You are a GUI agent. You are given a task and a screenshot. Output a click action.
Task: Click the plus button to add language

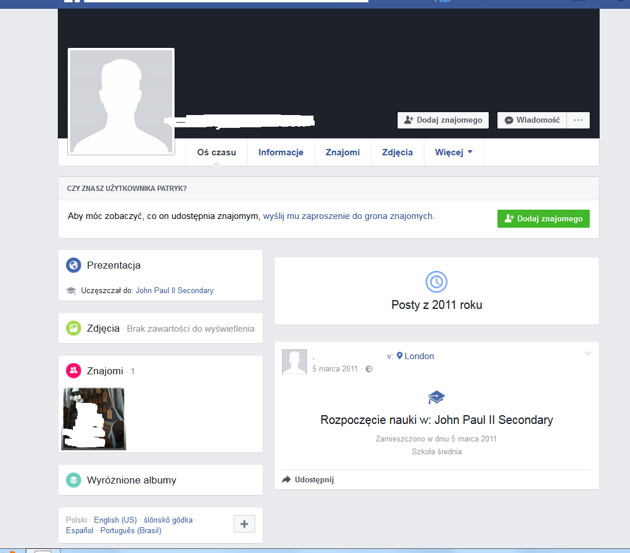[x=244, y=524]
